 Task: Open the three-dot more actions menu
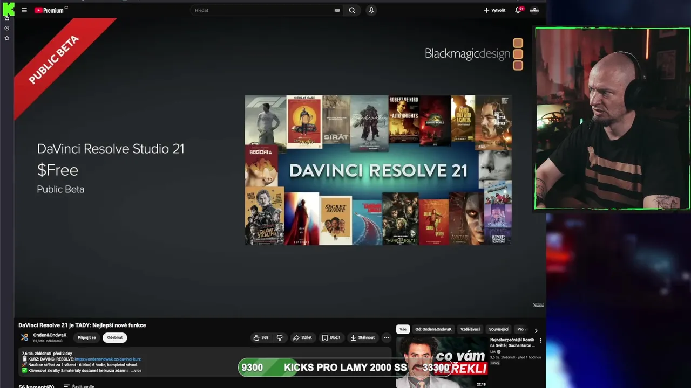tap(386, 337)
